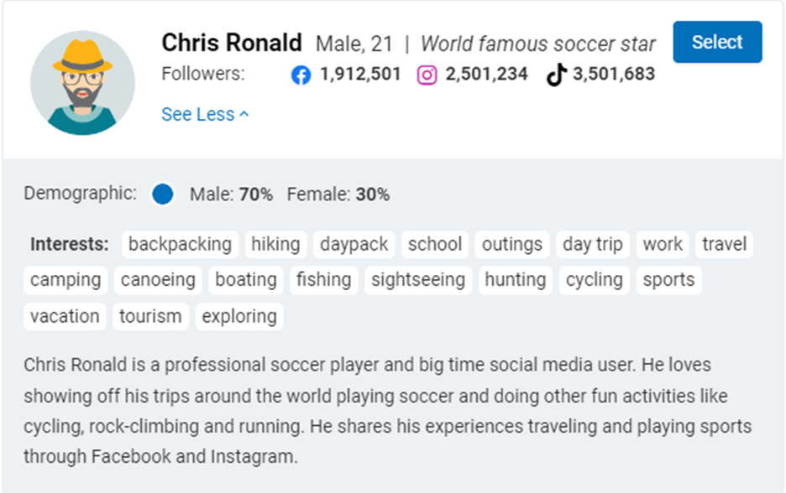Click the daypack interest tag
The image size is (786, 493).
[x=354, y=244]
